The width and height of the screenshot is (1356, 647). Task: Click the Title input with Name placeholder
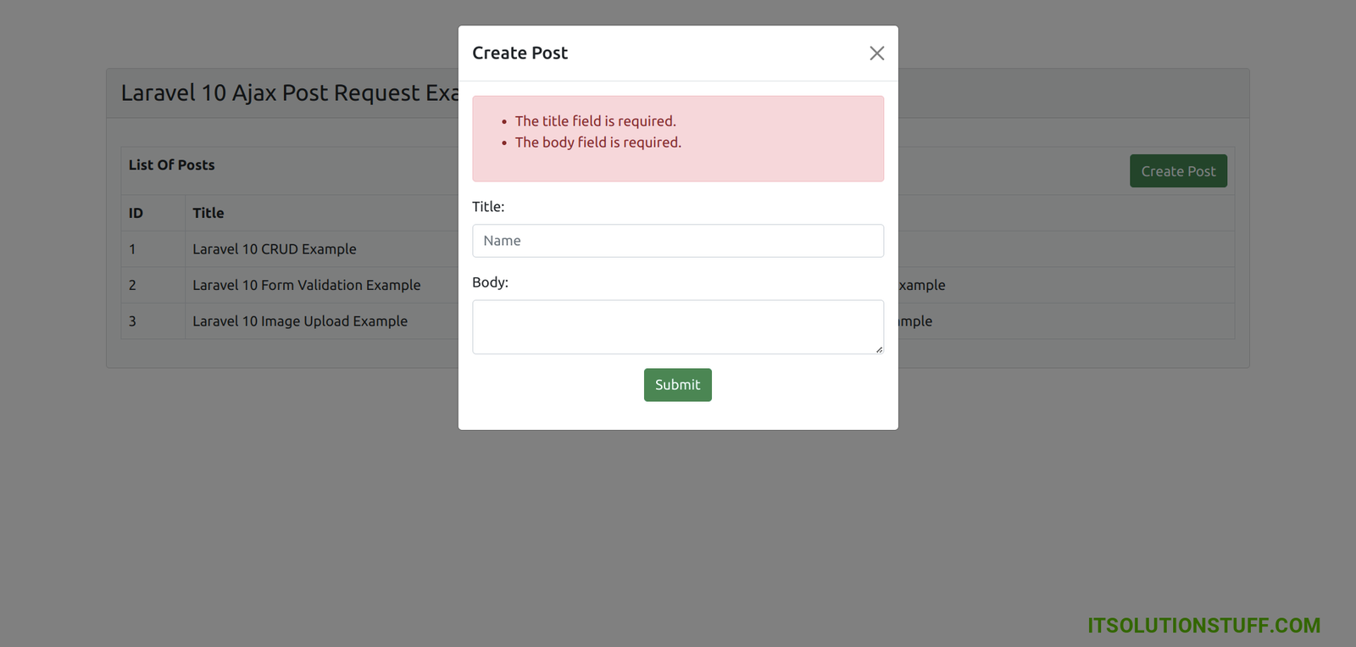point(677,241)
